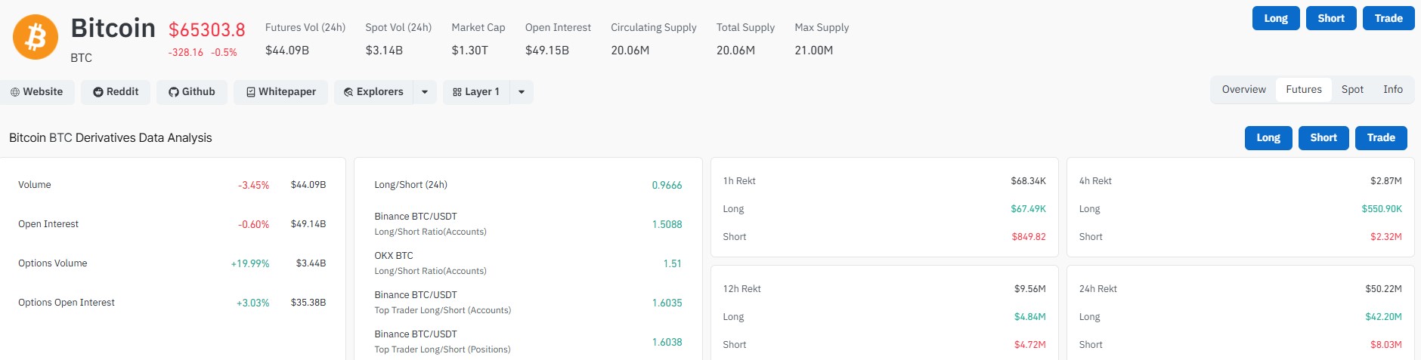Screen dimensions: 1421x360
Task: Open the Github link button
Action: [192, 92]
